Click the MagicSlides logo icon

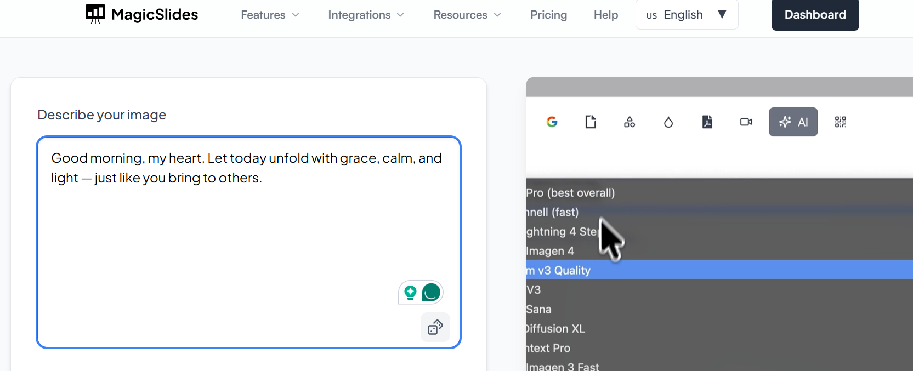click(95, 14)
